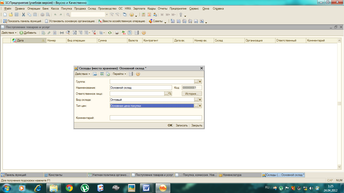
Task: Clear the Тип цен field with X button
Action: (200, 106)
